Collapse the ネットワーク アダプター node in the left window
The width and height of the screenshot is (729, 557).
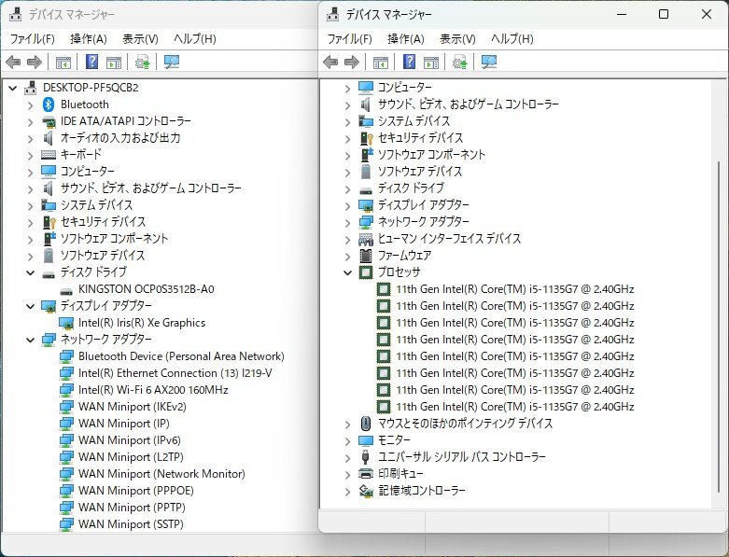tap(30, 340)
